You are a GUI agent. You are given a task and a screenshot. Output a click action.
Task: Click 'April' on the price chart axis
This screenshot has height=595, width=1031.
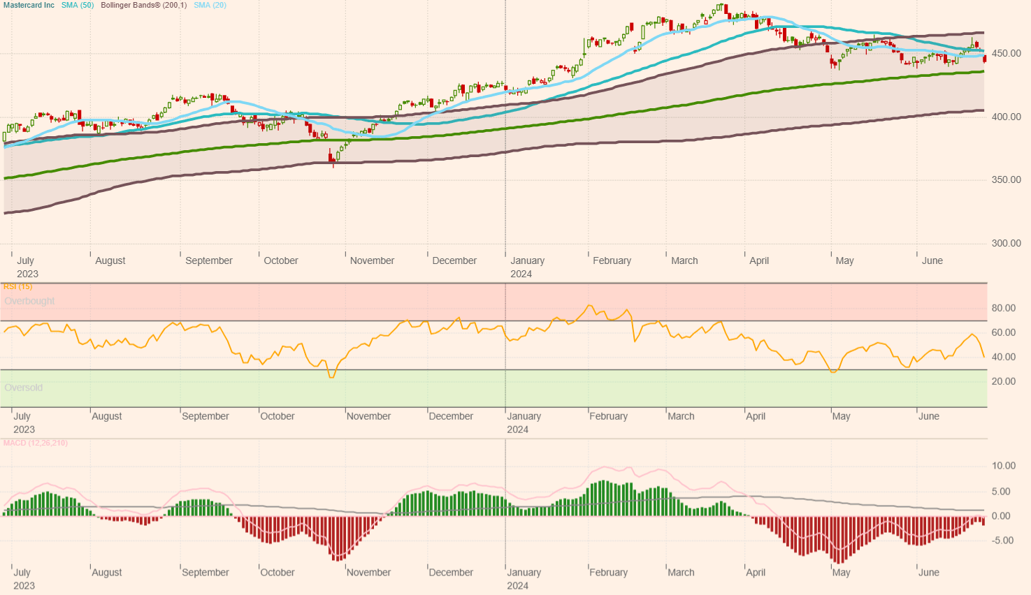click(759, 260)
